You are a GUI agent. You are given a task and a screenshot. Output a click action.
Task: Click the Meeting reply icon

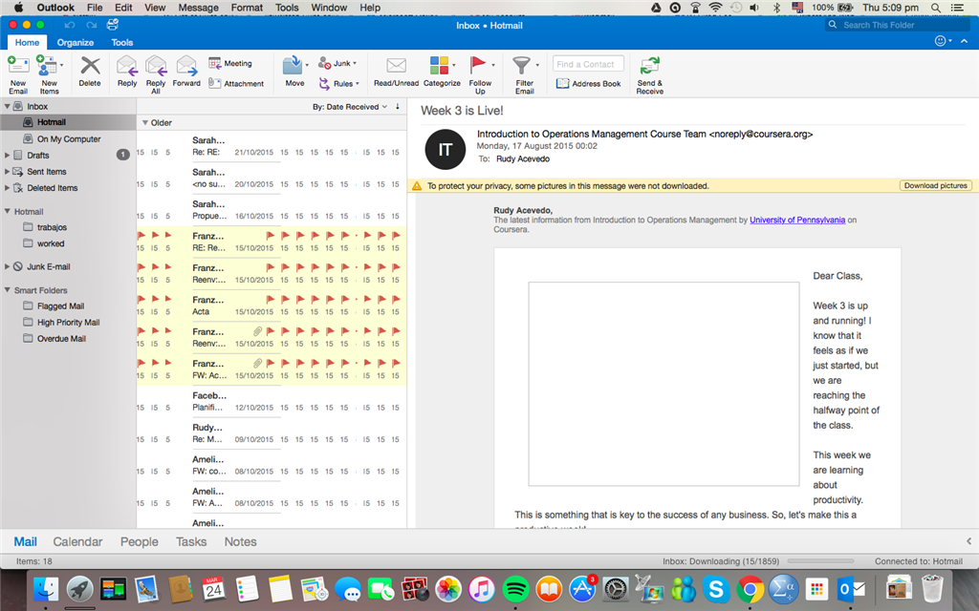point(215,63)
